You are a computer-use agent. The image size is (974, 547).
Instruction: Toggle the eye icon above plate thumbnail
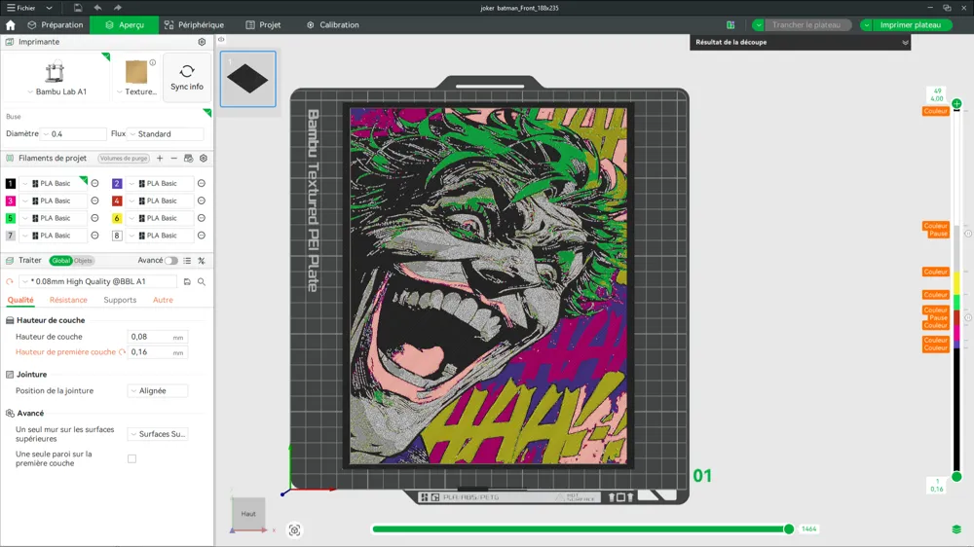pyautogui.click(x=221, y=40)
